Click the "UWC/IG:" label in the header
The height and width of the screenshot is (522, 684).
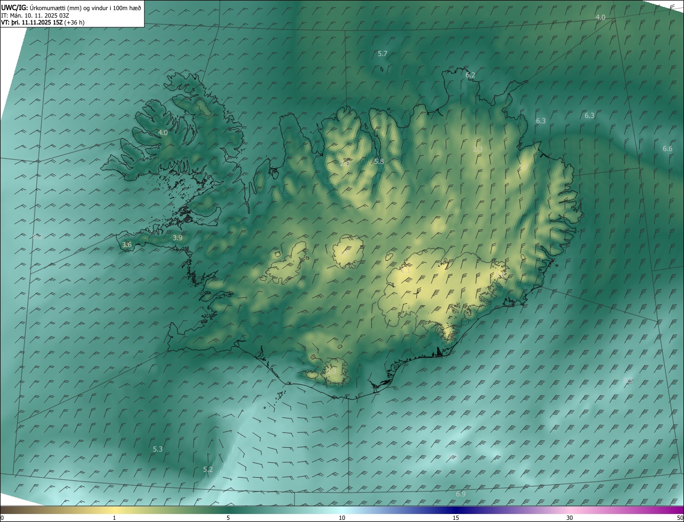point(14,7)
